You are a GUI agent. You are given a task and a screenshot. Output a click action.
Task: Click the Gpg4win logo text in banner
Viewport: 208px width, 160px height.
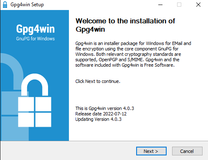(x=36, y=29)
